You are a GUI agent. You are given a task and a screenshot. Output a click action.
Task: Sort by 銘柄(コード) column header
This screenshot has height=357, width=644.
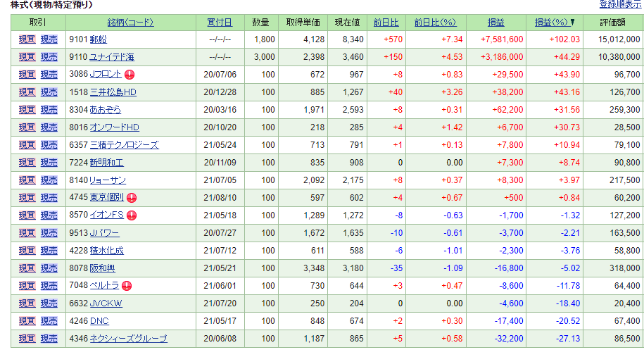coord(130,23)
